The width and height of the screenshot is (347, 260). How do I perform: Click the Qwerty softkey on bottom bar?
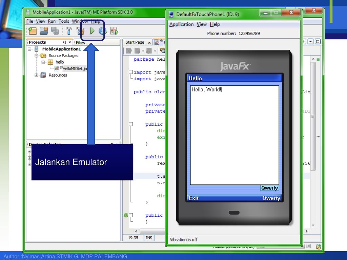[271, 198]
